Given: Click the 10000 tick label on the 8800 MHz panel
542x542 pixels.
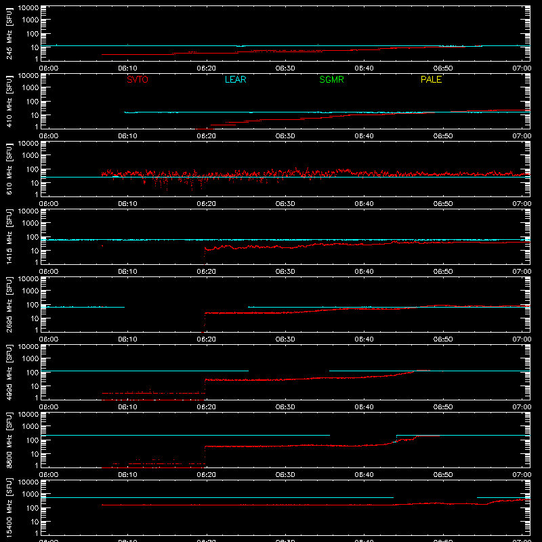Looking at the screenshot, I should [x=28, y=415].
